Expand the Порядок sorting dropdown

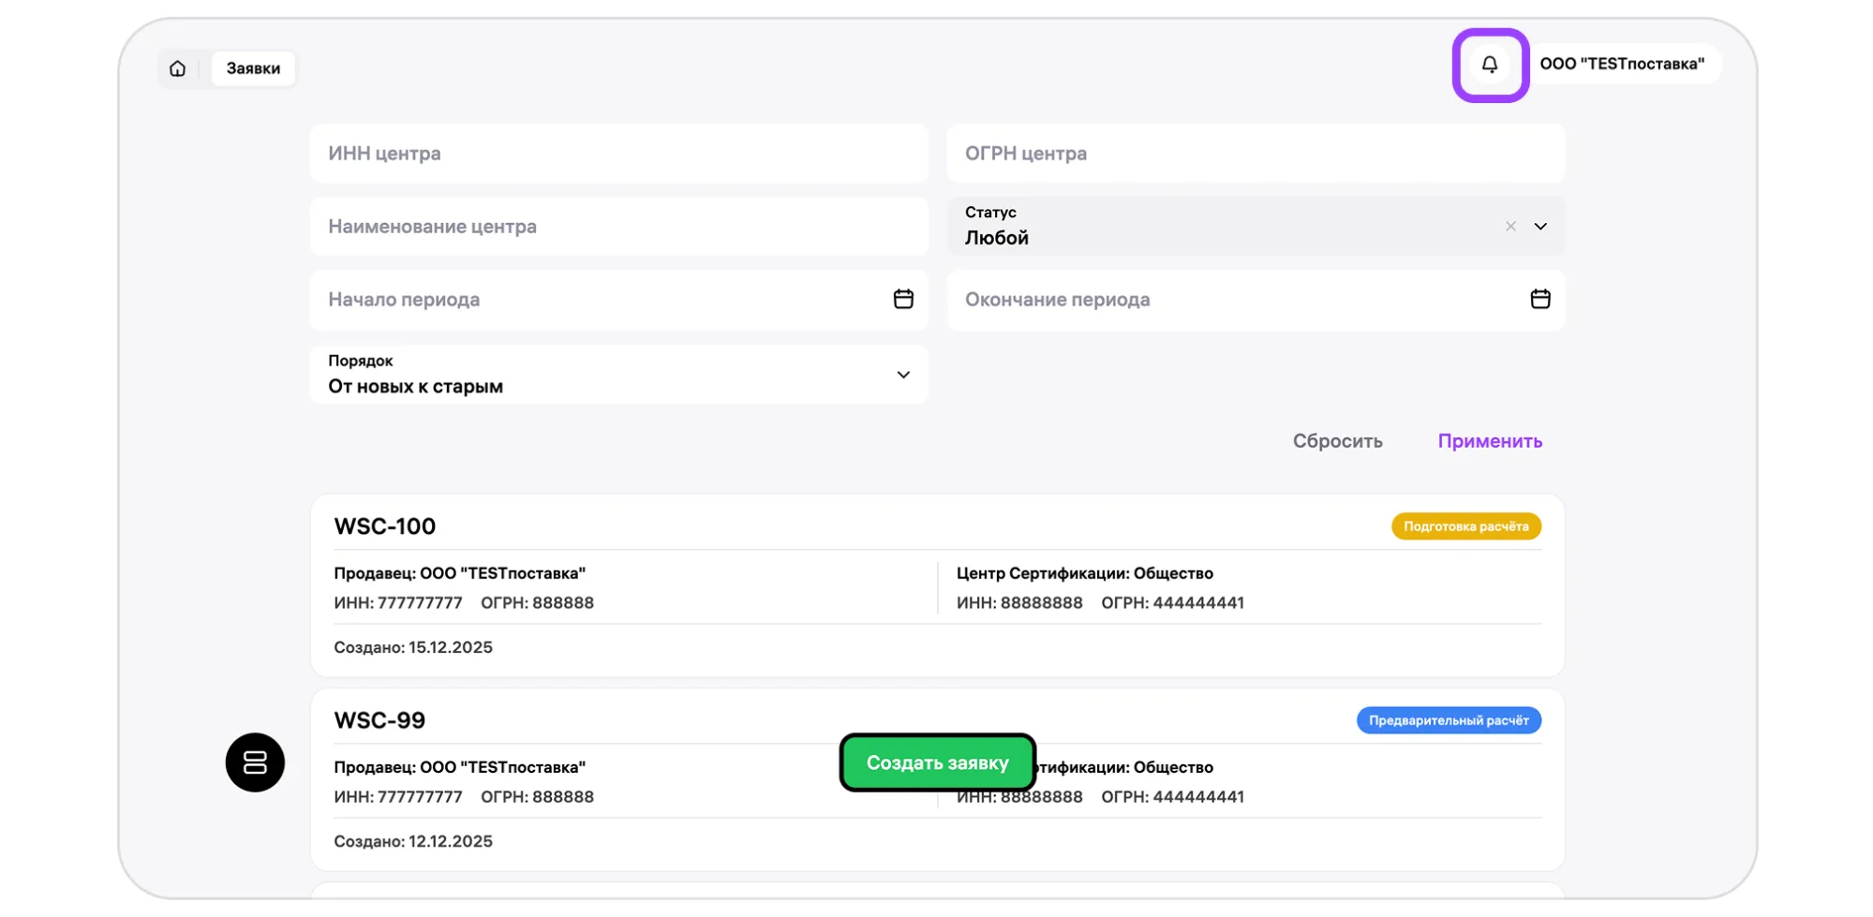[902, 375]
